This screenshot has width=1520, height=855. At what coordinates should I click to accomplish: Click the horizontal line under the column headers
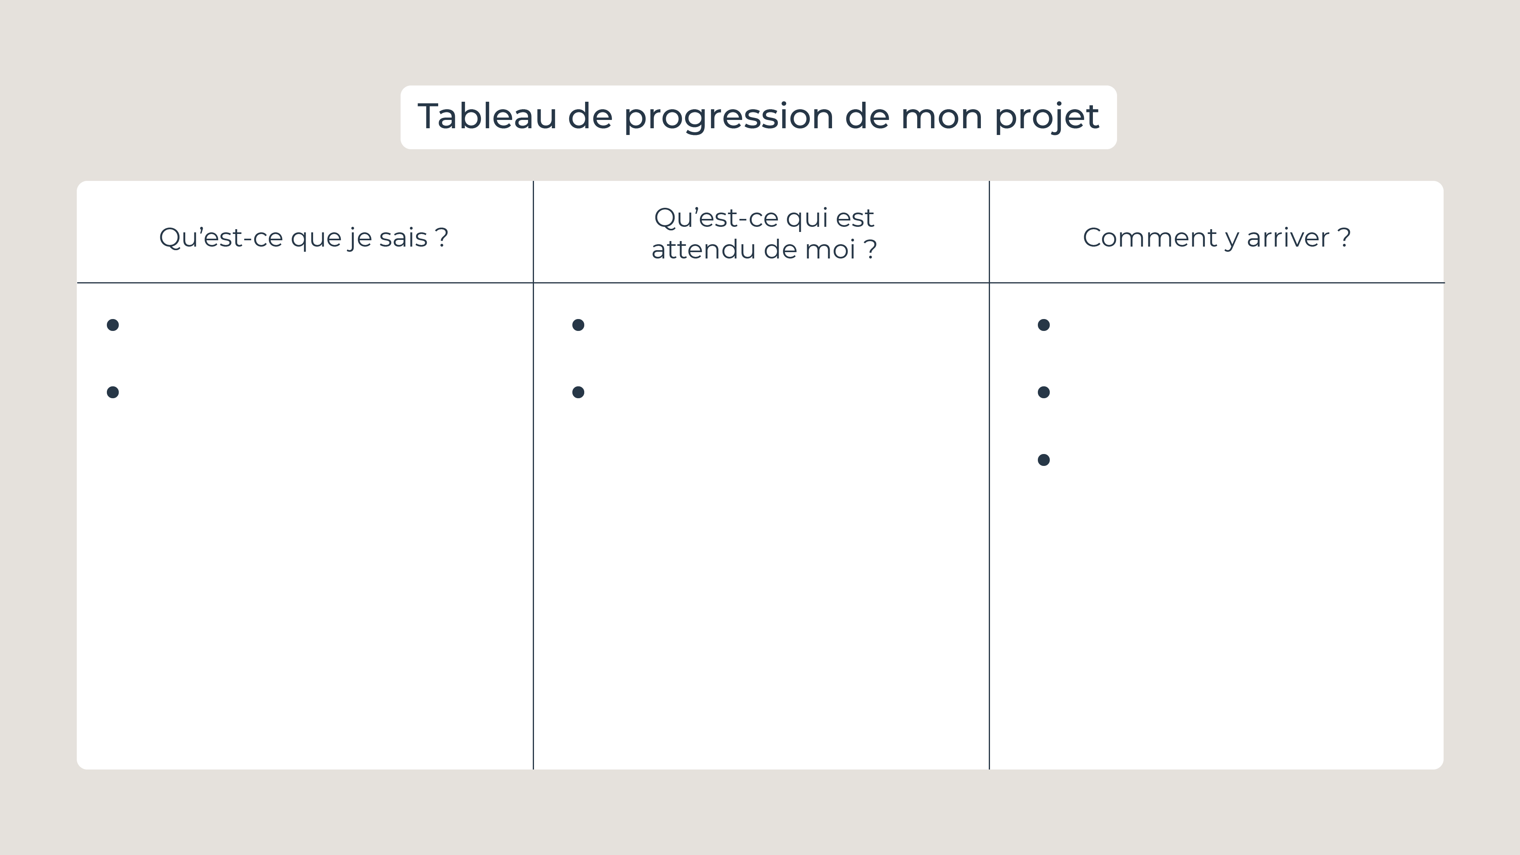click(761, 283)
